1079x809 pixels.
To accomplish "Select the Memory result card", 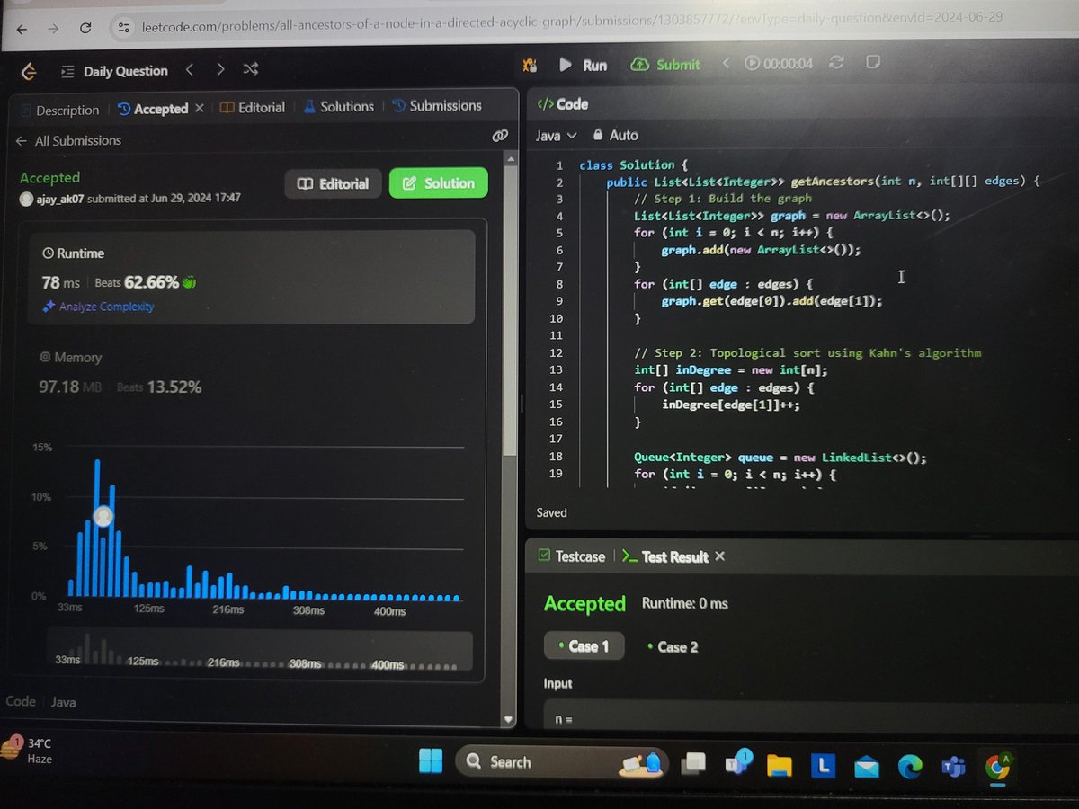I will 252,372.
